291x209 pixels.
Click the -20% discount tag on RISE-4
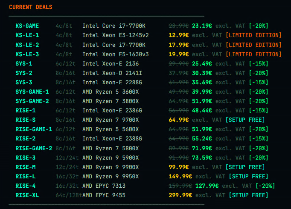(x=265, y=185)
